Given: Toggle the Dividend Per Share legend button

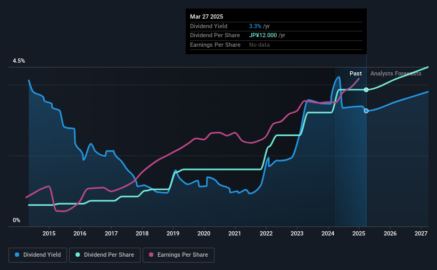Looking at the screenshot, I should [105, 255].
